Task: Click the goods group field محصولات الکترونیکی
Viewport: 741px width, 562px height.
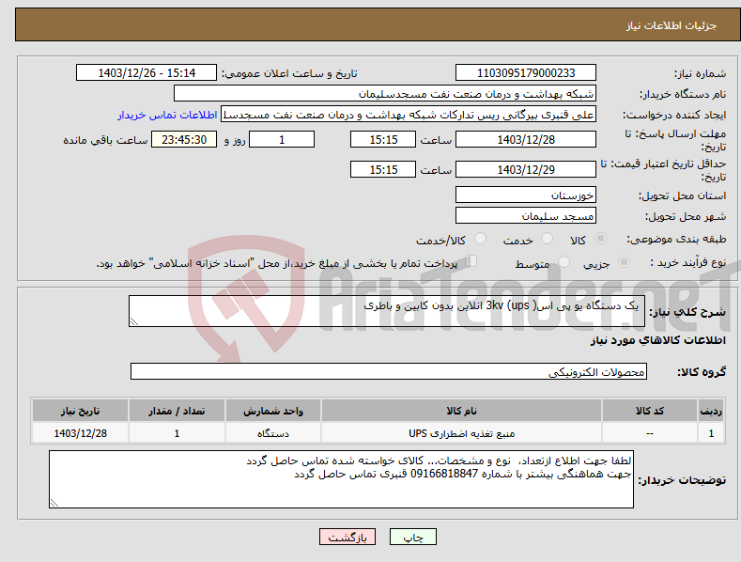Action: 389,372
